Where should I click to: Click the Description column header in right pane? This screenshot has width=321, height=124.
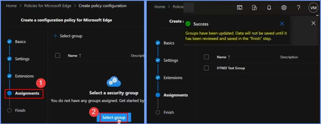click(x=289, y=57)
